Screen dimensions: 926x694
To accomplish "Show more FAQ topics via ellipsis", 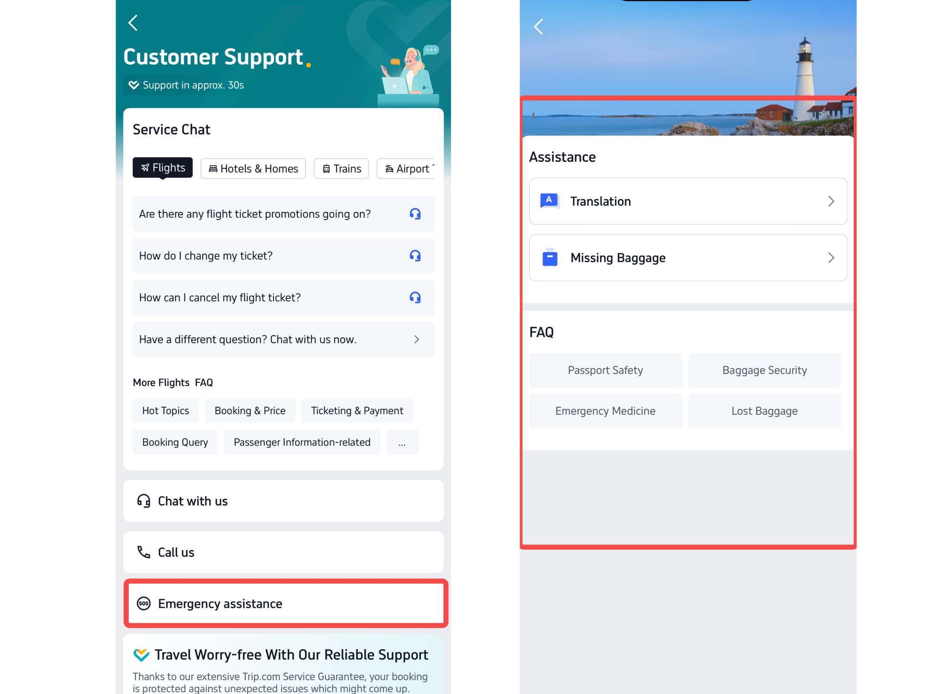I will pos(402,442).
